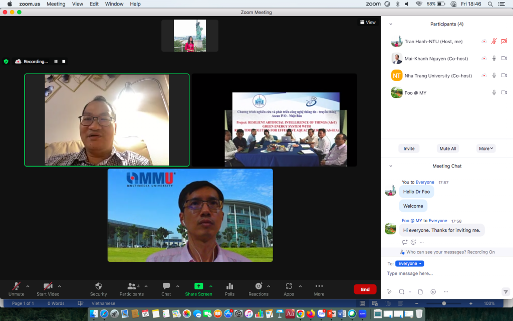Toggle Mai-Khanh Nguyen's video camera
This screenshot has height=321, width=513.
coord(504,58)
